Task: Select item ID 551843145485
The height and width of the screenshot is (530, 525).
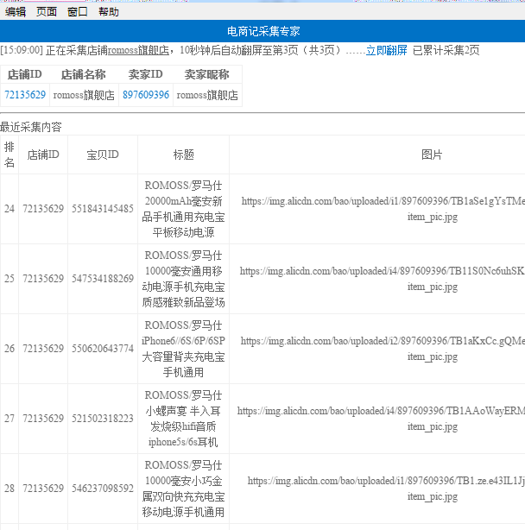Action: point(103,209)
